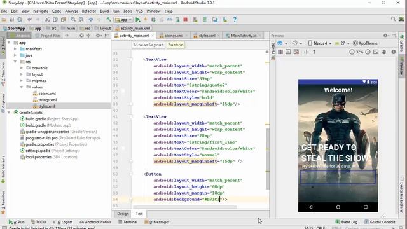Toggle the Project tool window stripe
Viewport: 407px width, 229px height.
pyautogui.click(x=3, y=45)
